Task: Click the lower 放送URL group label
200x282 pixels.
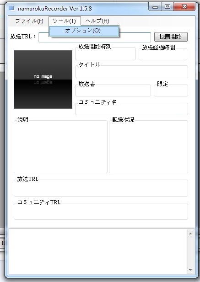Action: pyautogui.click(x=28, y=179)
